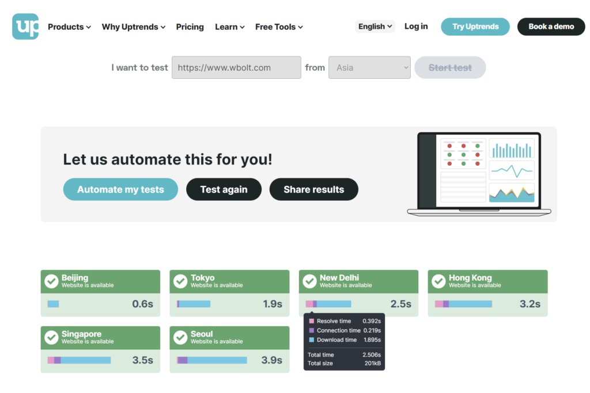Image resolution: width=590 pixels, height=393 pixels.
Task: Go to the Pricing page
Action: click(190, 26)
